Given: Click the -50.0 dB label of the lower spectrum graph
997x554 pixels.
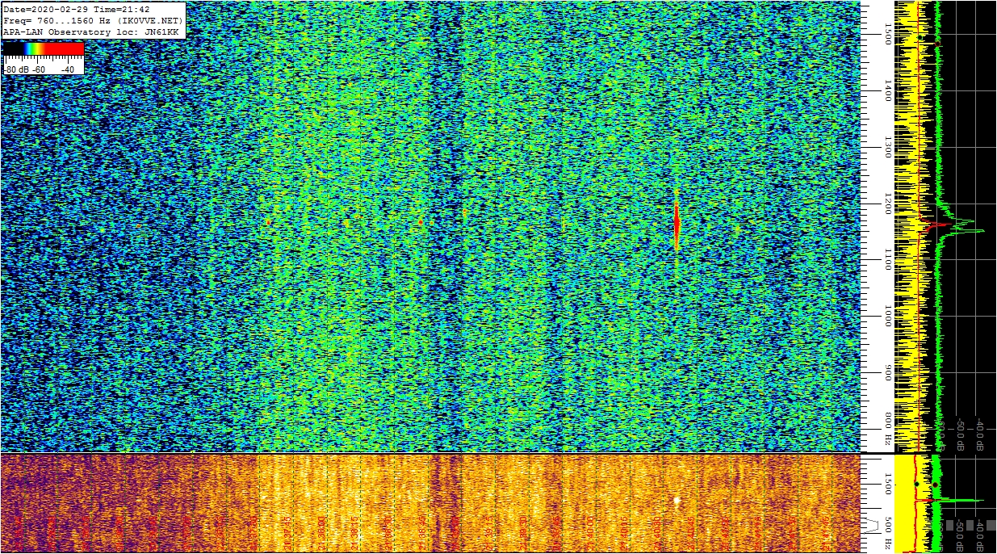Looking at the screenshot, I should coord(961,535).
